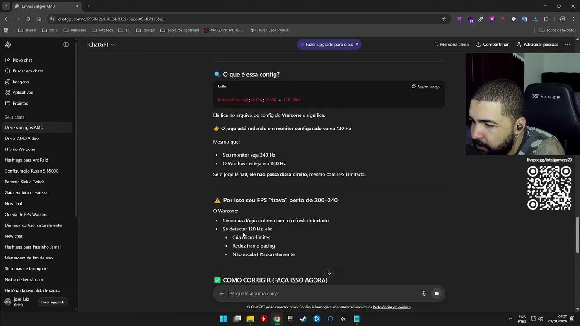Open Epic Games launcher from taskbar

(290, 319)
